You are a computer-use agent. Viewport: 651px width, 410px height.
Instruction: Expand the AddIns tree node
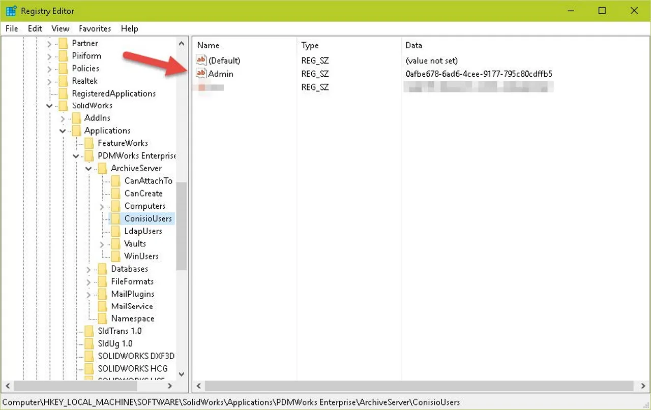pyautogui.click(x=63, y=118)
